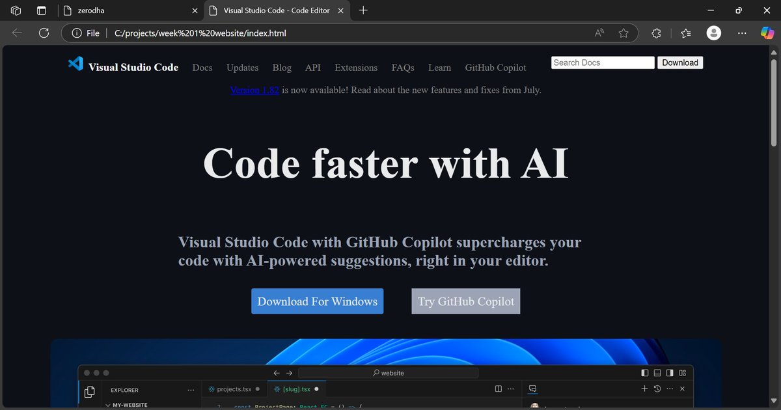Click the Download button in header
This screenshot has width=781, height=410.
click(x=680, y=62)
